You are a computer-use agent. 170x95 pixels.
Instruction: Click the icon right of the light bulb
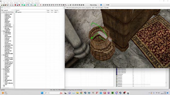pos(33,5)
